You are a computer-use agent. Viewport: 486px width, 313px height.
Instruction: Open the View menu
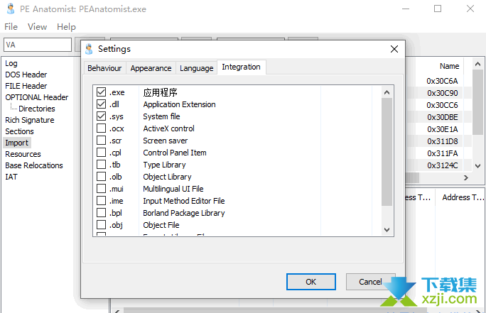37,27
